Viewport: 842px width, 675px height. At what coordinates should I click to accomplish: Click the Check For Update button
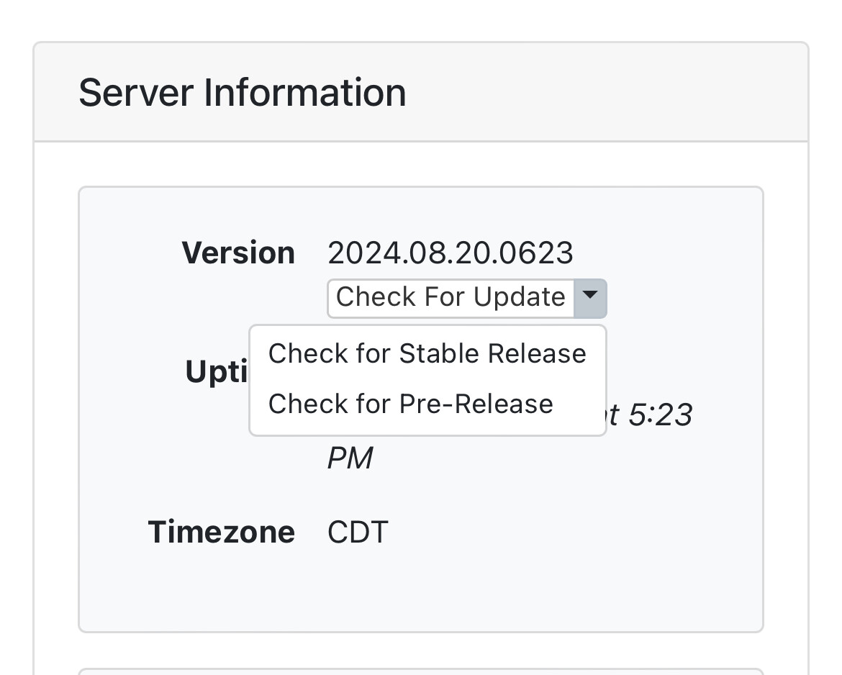(x=451, y=297)
